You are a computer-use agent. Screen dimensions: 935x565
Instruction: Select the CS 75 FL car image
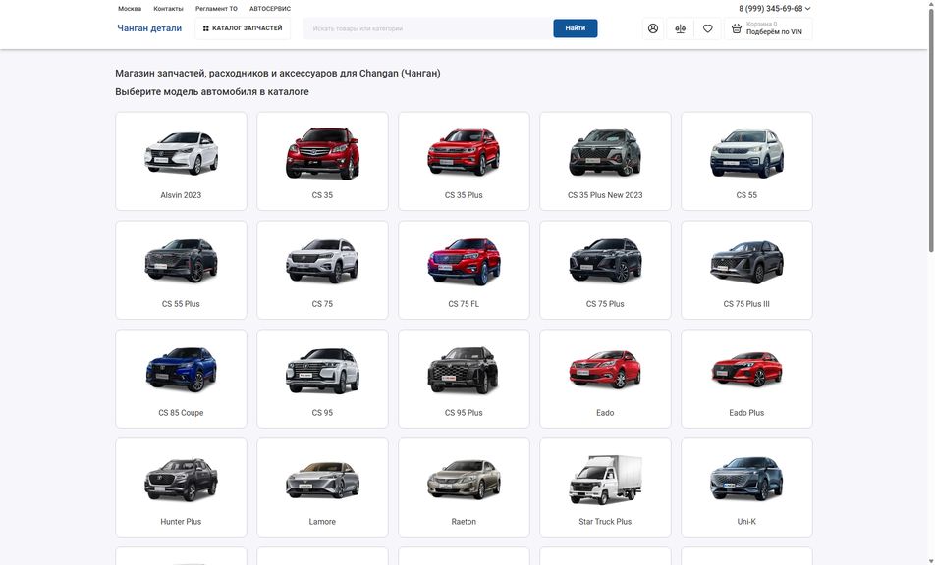[x=464, y=262]
